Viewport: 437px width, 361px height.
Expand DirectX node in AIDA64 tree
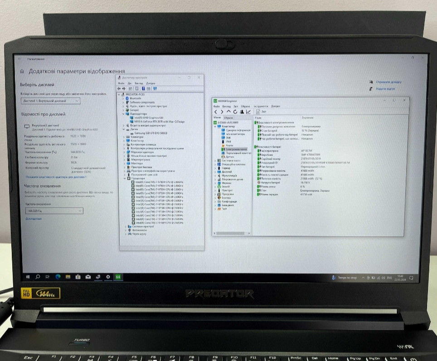[215, 186]
